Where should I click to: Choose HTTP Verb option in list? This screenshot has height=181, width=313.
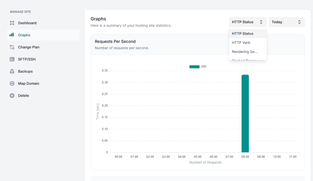(x=248, y=43)
